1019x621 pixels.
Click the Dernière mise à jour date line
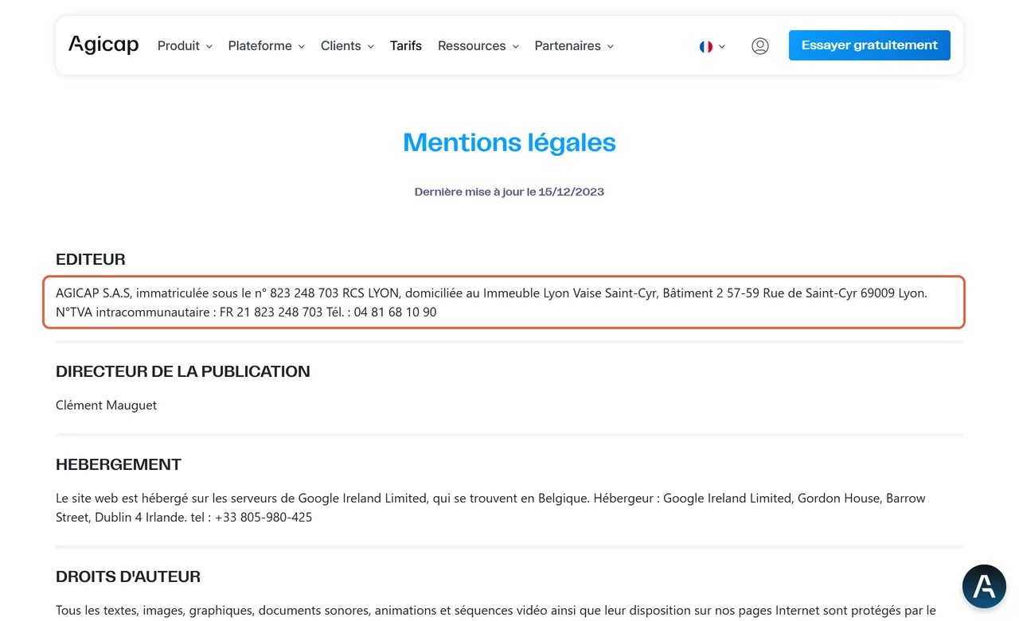pyautogui.click(x=509, y=192)
